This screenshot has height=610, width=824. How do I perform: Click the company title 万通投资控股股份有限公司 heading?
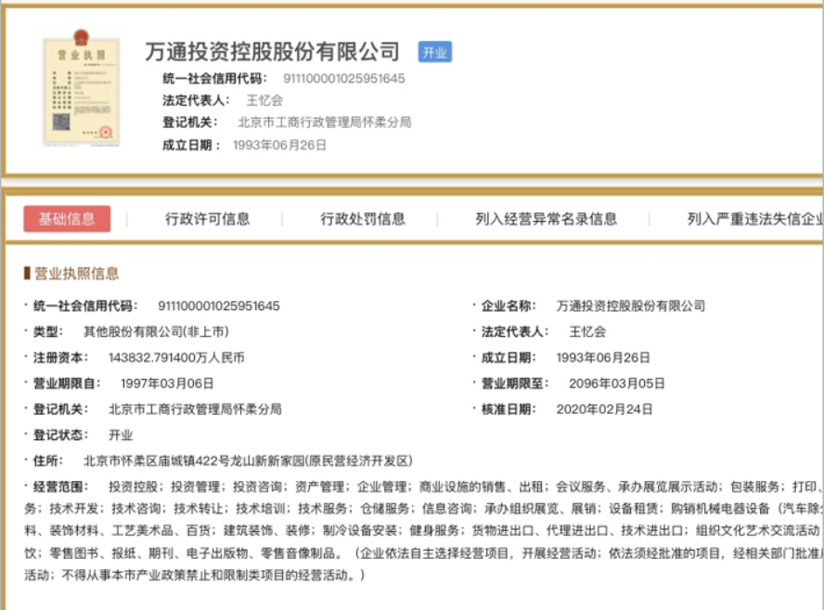coord(272,51)
